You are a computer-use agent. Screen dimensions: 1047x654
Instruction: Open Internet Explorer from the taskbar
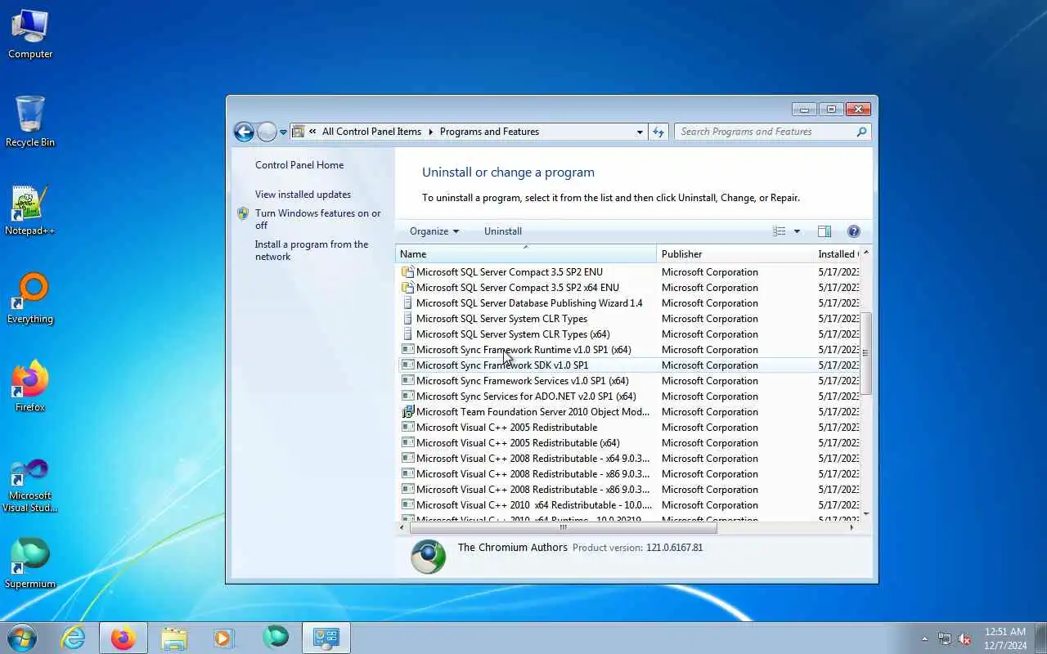[x=74, y=638]
